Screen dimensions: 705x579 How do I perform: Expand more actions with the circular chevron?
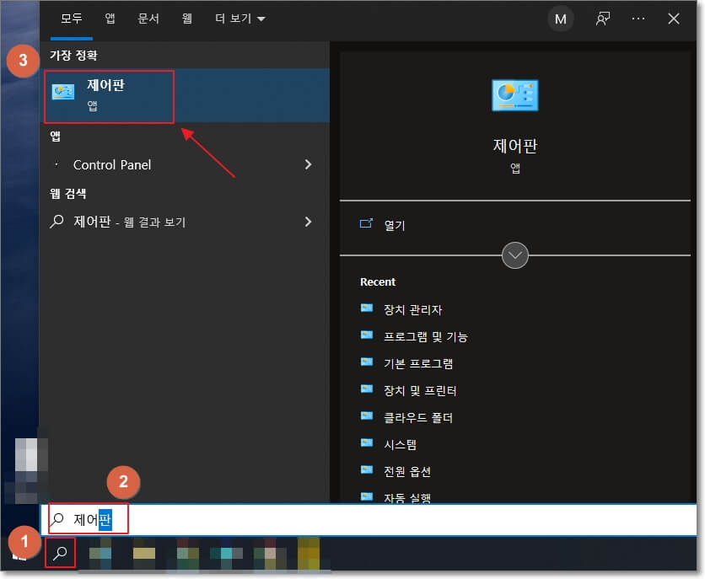point(514,255)
